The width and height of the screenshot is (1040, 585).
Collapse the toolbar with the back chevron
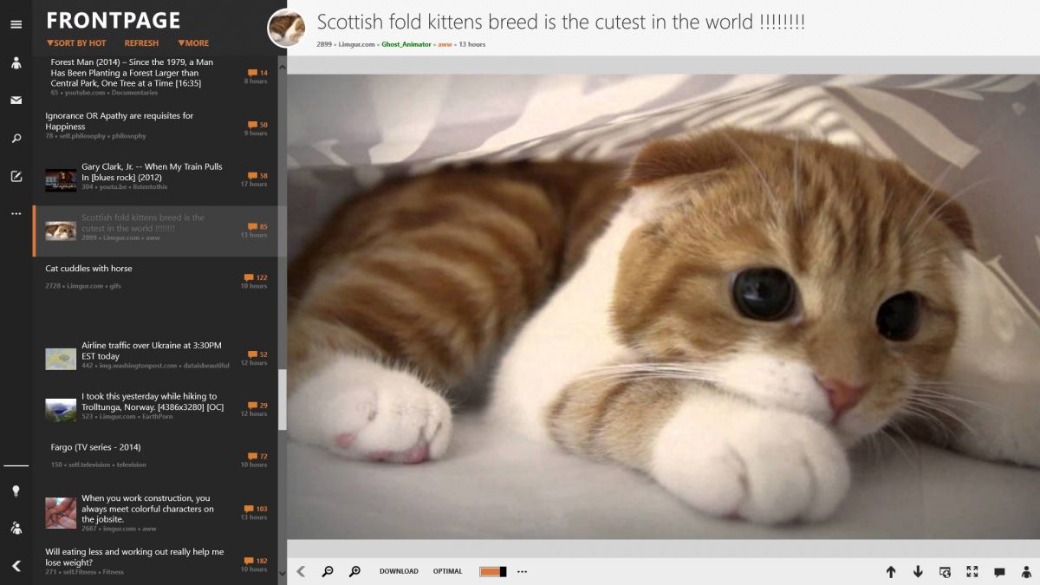301,571
